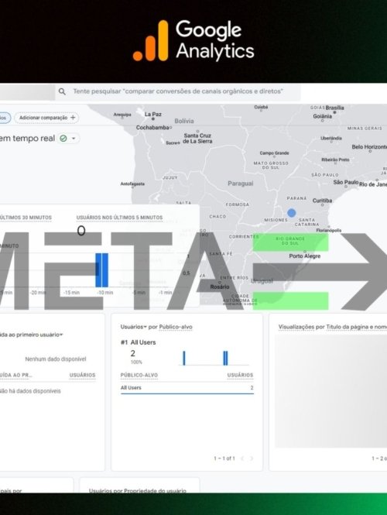The height and width of the screenshot is (515, 387).
Task: Click the plus icon in 'Adicionar comparação'
Action: (73, 118)
